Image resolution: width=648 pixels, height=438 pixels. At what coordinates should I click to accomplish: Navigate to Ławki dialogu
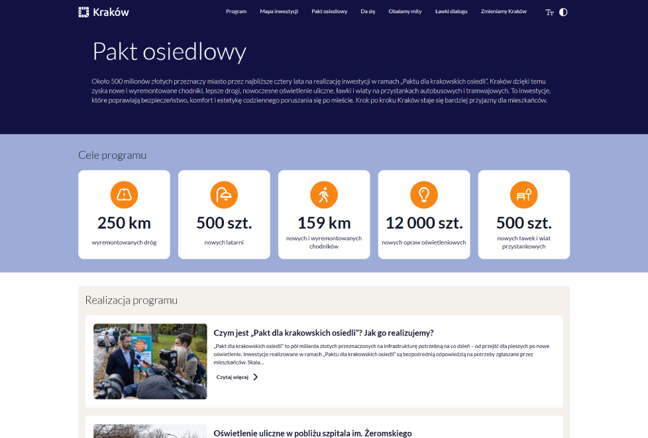point(451,12)
